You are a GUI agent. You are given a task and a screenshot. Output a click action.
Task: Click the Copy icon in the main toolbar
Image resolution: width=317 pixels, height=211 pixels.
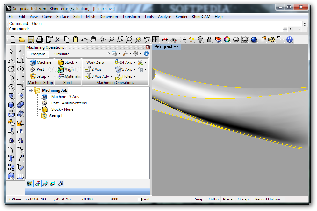click(x=67, y=39)
